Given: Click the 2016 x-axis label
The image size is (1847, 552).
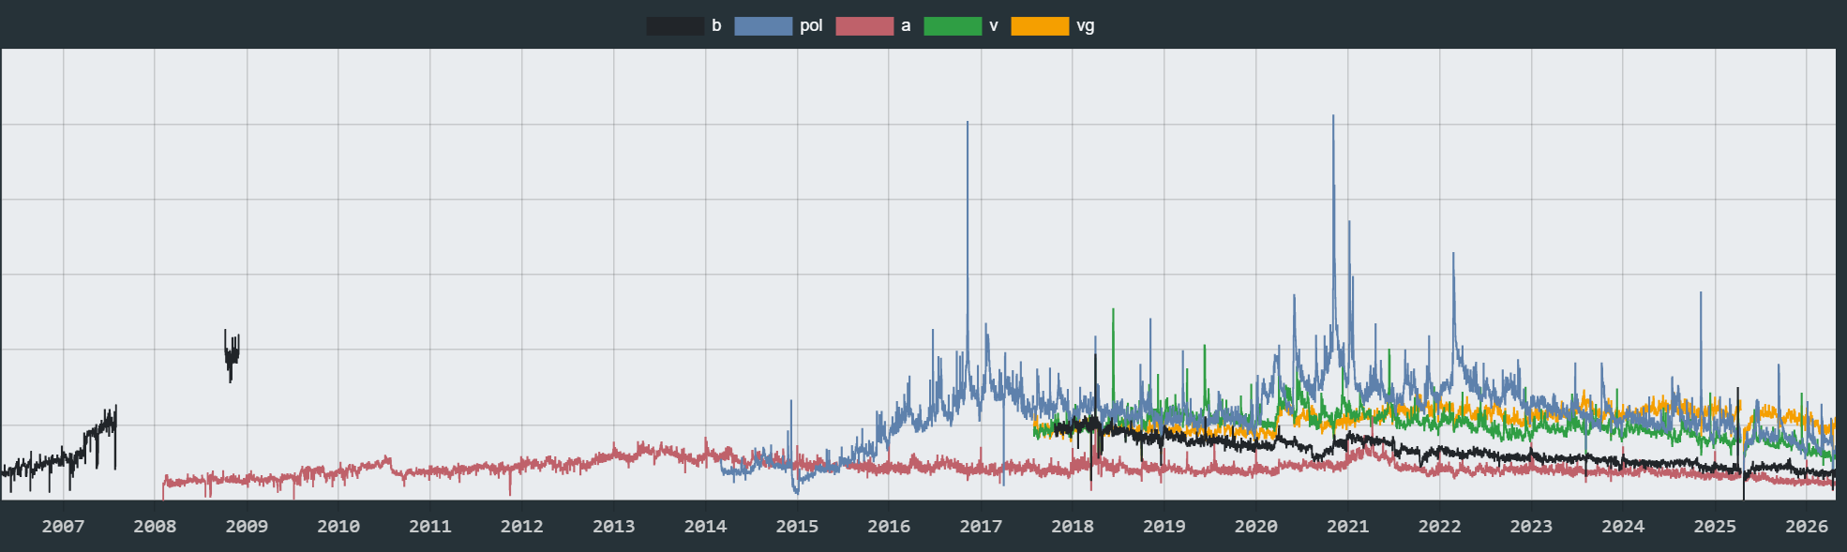Looking at the screenshot, I should [889, 526].
